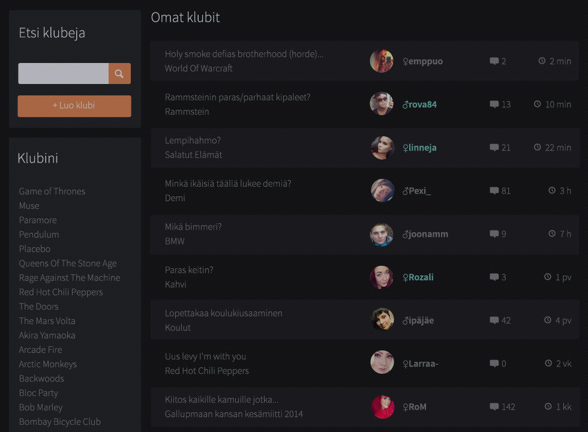The height and width of the screenshot is (432, 588).
Task: Open thread "Rammsteinin paras/parhaat kipaleet?"
Action: pyautogui.click(x=238, y=97)
